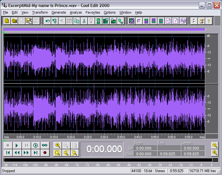Click the question mark Help icon

(x=209, y=21)
